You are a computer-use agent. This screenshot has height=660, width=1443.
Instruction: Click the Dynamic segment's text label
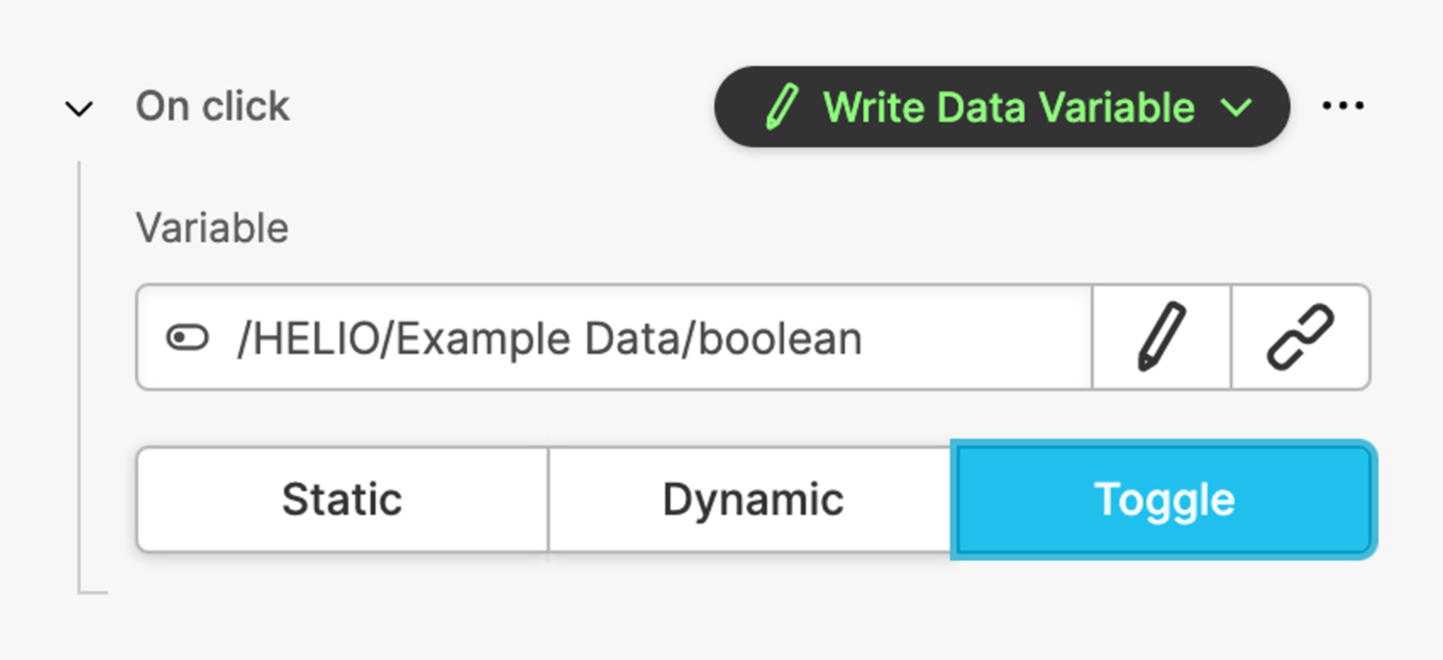coord(751,500)
